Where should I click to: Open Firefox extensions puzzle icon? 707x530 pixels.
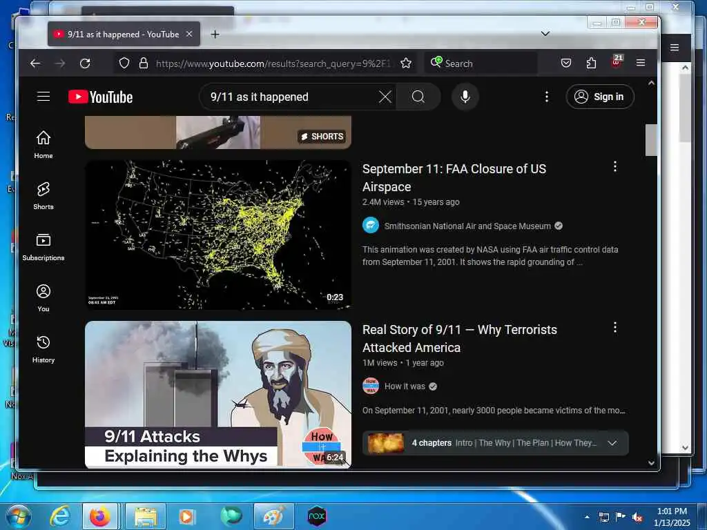tap(591, 63)
